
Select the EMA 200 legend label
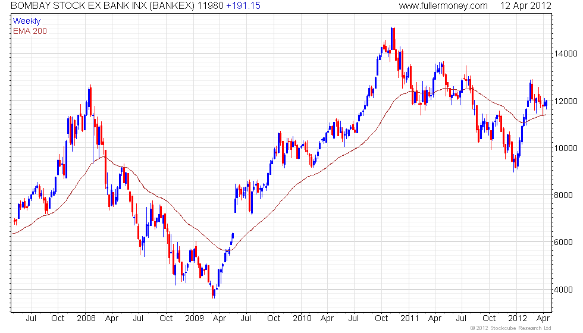tap(30, 31)
